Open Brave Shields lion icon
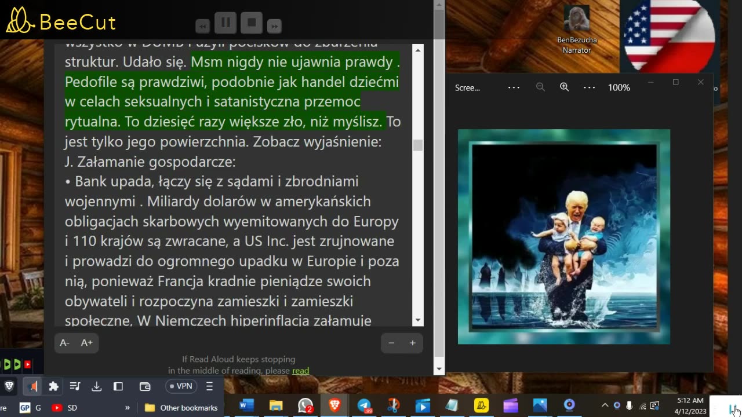Screen dimensions: 742x417 pos(9,386)
